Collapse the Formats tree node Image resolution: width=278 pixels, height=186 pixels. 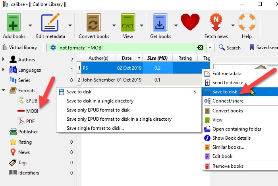click(3, 90)
